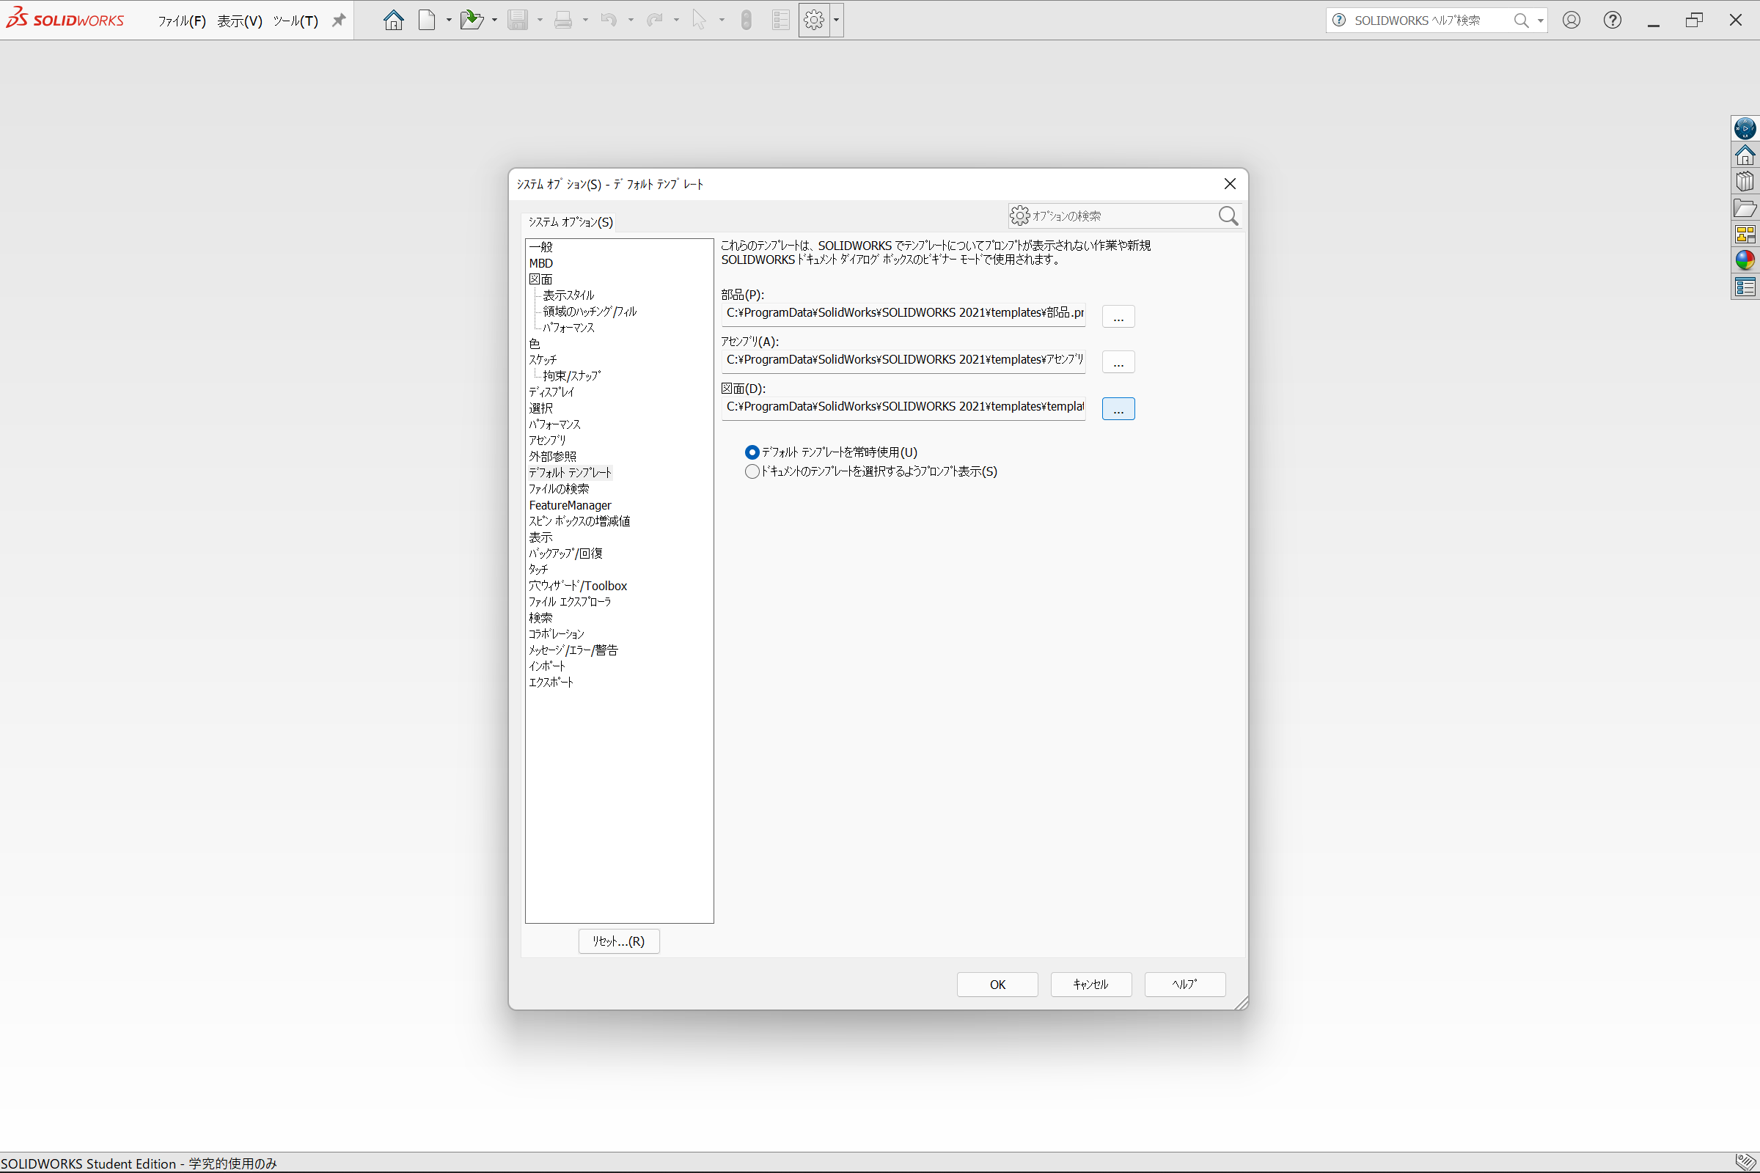Expand the Open file dropdown arrow
This screenshot has height=1173, width=1760.
tap(494, 21)
